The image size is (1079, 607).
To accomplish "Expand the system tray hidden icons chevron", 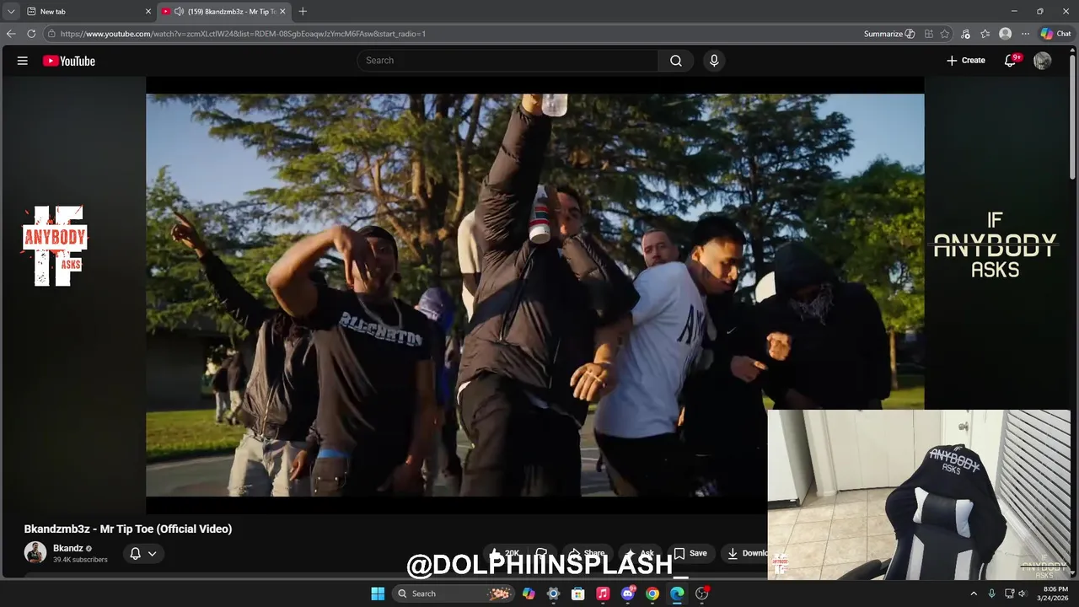I will point(974,594).
